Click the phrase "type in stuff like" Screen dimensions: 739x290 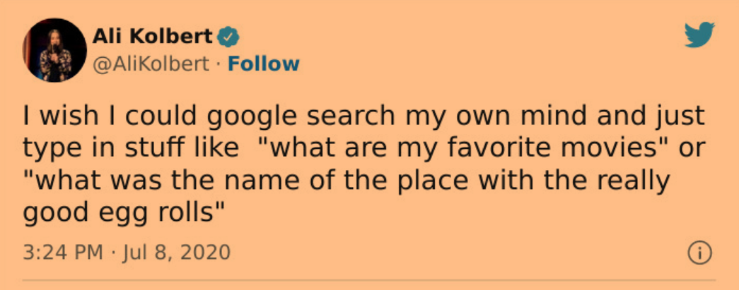tap(128, 149)
